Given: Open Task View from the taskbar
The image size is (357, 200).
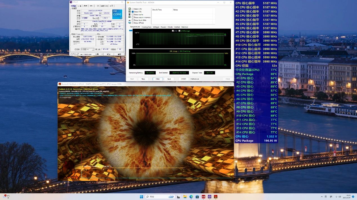Looking at the screenshot, I should 179,197.
